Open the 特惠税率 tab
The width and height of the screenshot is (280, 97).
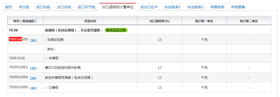point(217,7)
